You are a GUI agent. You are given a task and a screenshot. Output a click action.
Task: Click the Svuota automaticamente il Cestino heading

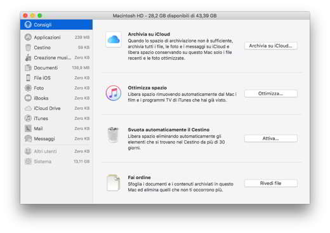pyautogui.click(x=169, y=130)
